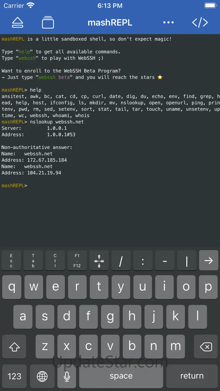Tap the o key
The height and width of the screenshot is (391, 220).
[186, 287]
